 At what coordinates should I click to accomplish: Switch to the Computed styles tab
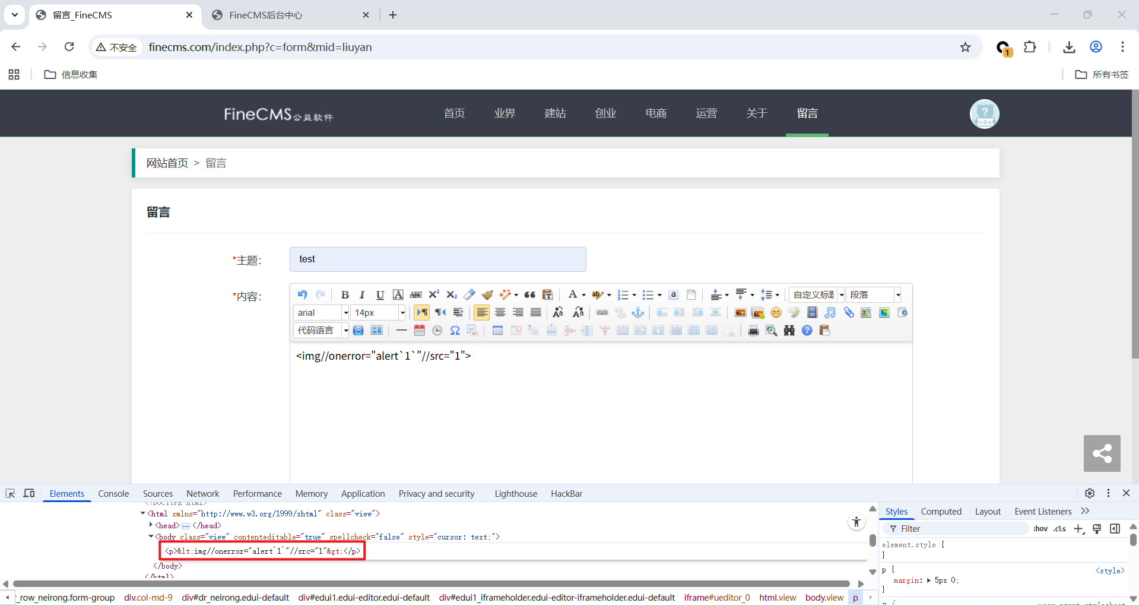(941, 512)
